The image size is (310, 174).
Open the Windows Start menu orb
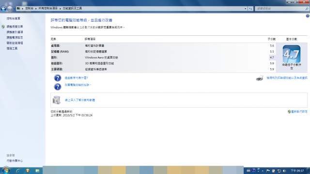point(6,170)
